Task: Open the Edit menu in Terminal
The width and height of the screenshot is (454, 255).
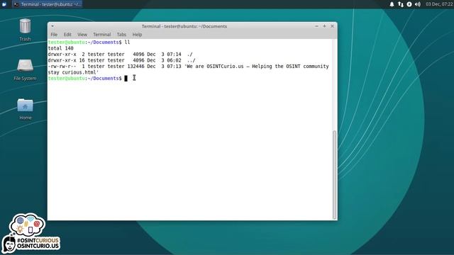Action: (67, 35)
